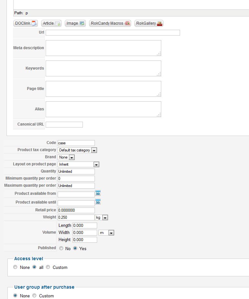This screenshot has height=299, width=249.
Task: Focus the Url input field
Action: [x=113, y=33]
